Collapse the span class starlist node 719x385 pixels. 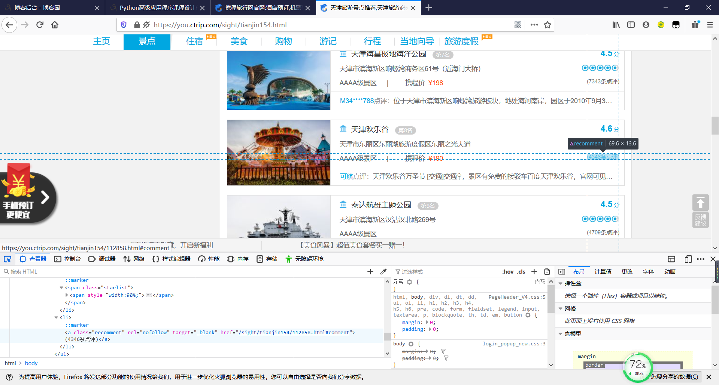(61, 288)
